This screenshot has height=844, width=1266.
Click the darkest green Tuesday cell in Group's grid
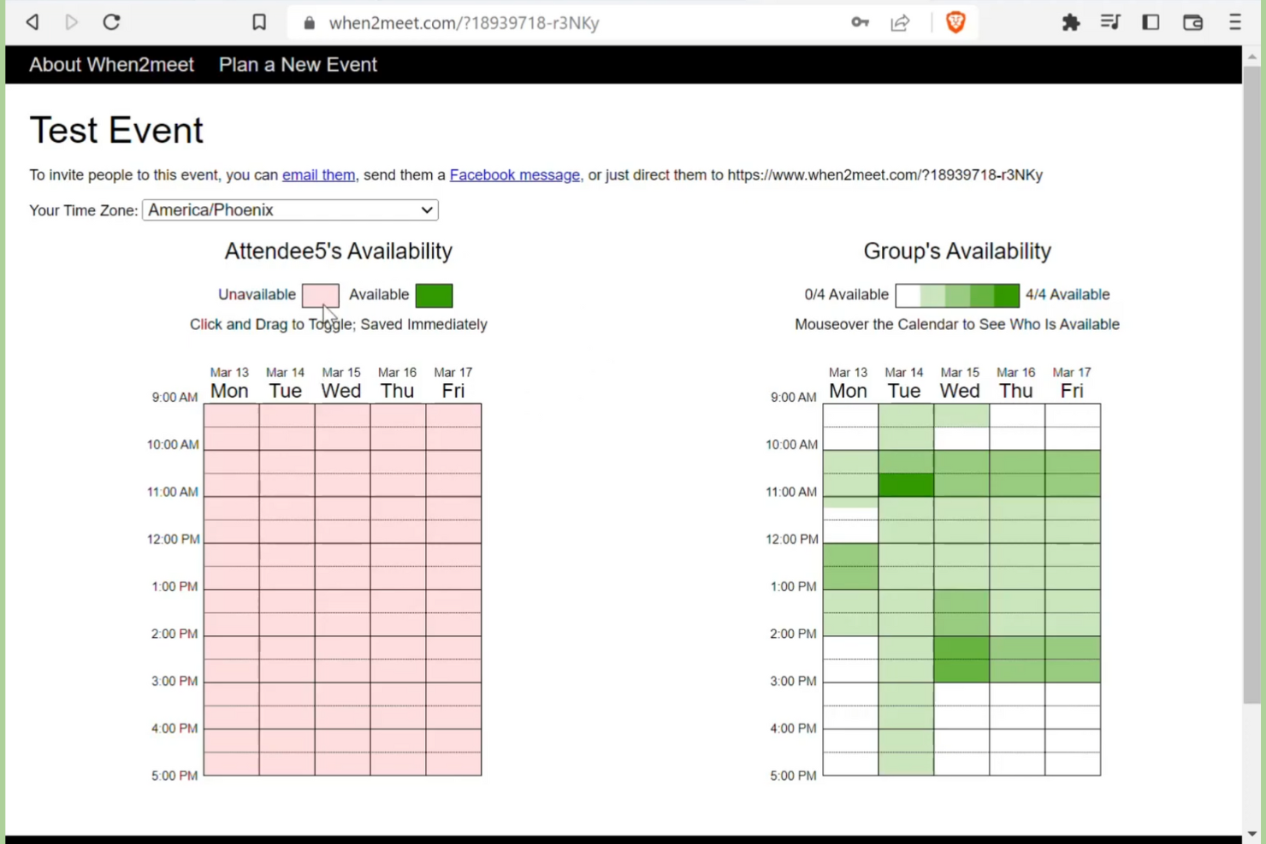(x=906, y=486)
